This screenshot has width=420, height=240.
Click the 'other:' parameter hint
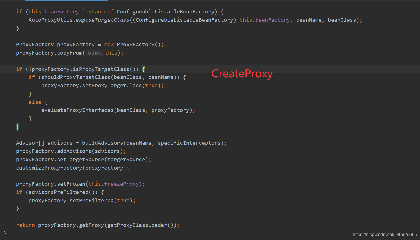click(x=95, y=53)
